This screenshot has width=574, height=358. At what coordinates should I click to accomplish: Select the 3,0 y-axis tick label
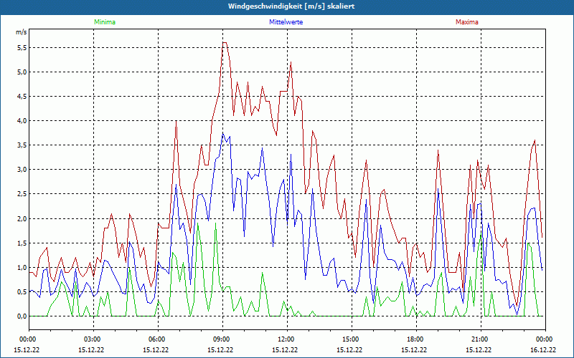point(22,170)
